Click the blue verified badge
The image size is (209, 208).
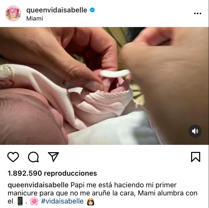click(92, 10)
